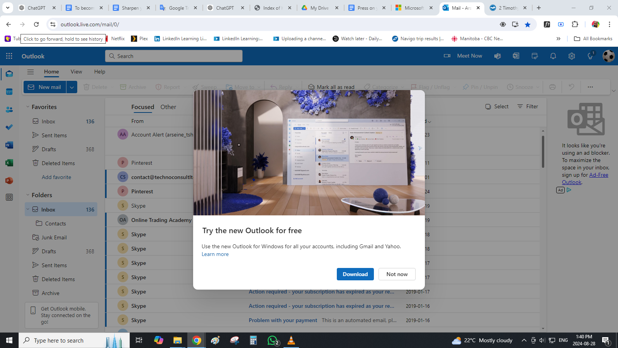Open the Learn more link
The image size is (618, 348).
(x=215, y=254)
